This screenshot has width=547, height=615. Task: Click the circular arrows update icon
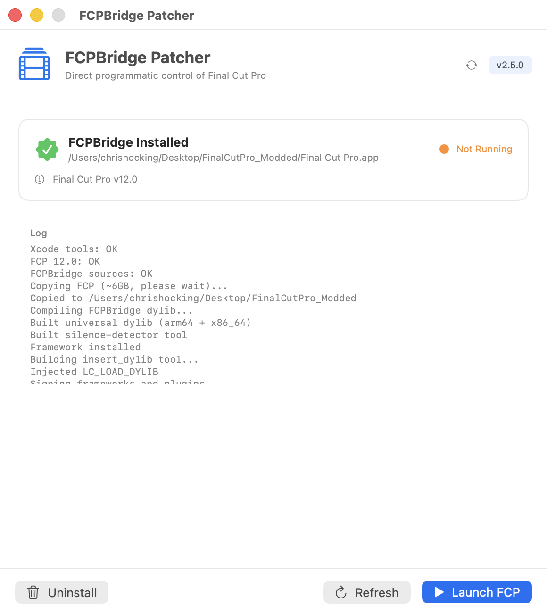[x=472, y=65]
